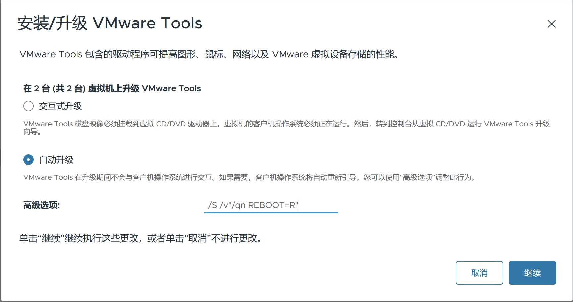Screen dimensions: 573x302
Task: Click description starting VMware Tools 磁盘映像必须挂载
Action: coord(286,127)
